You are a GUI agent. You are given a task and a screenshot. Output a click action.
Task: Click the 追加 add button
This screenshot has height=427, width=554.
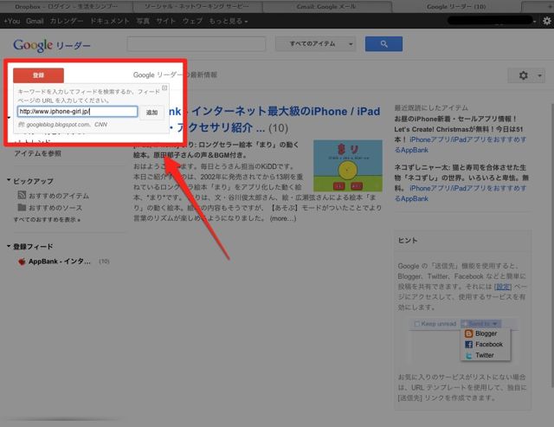click(152, 113)
